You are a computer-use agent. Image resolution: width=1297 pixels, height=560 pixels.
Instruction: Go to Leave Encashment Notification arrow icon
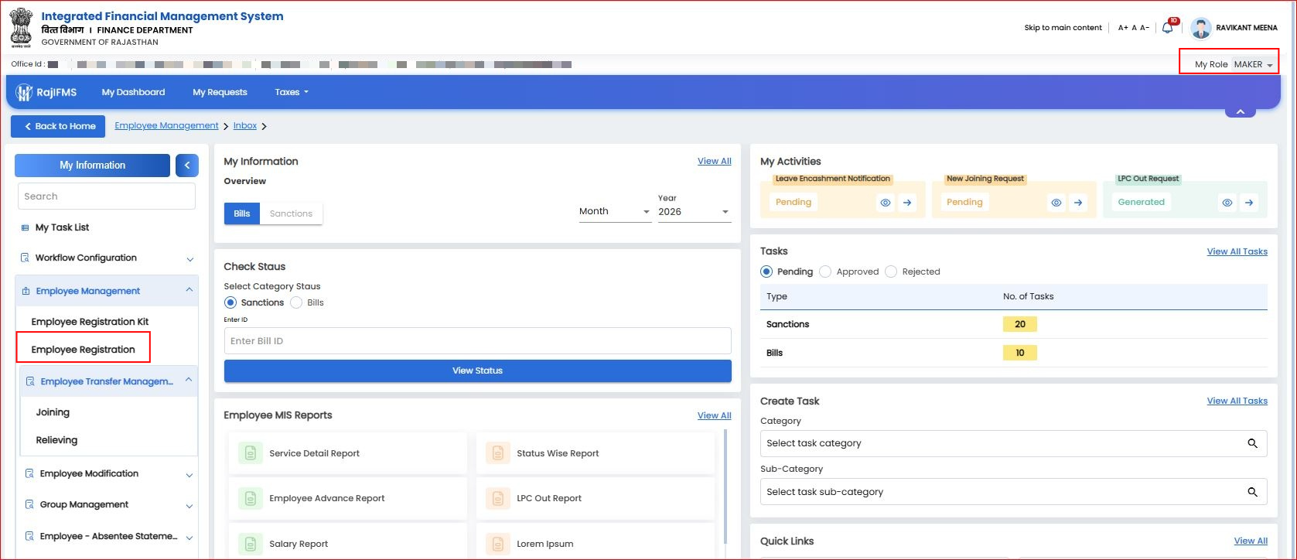pos(907,203)
